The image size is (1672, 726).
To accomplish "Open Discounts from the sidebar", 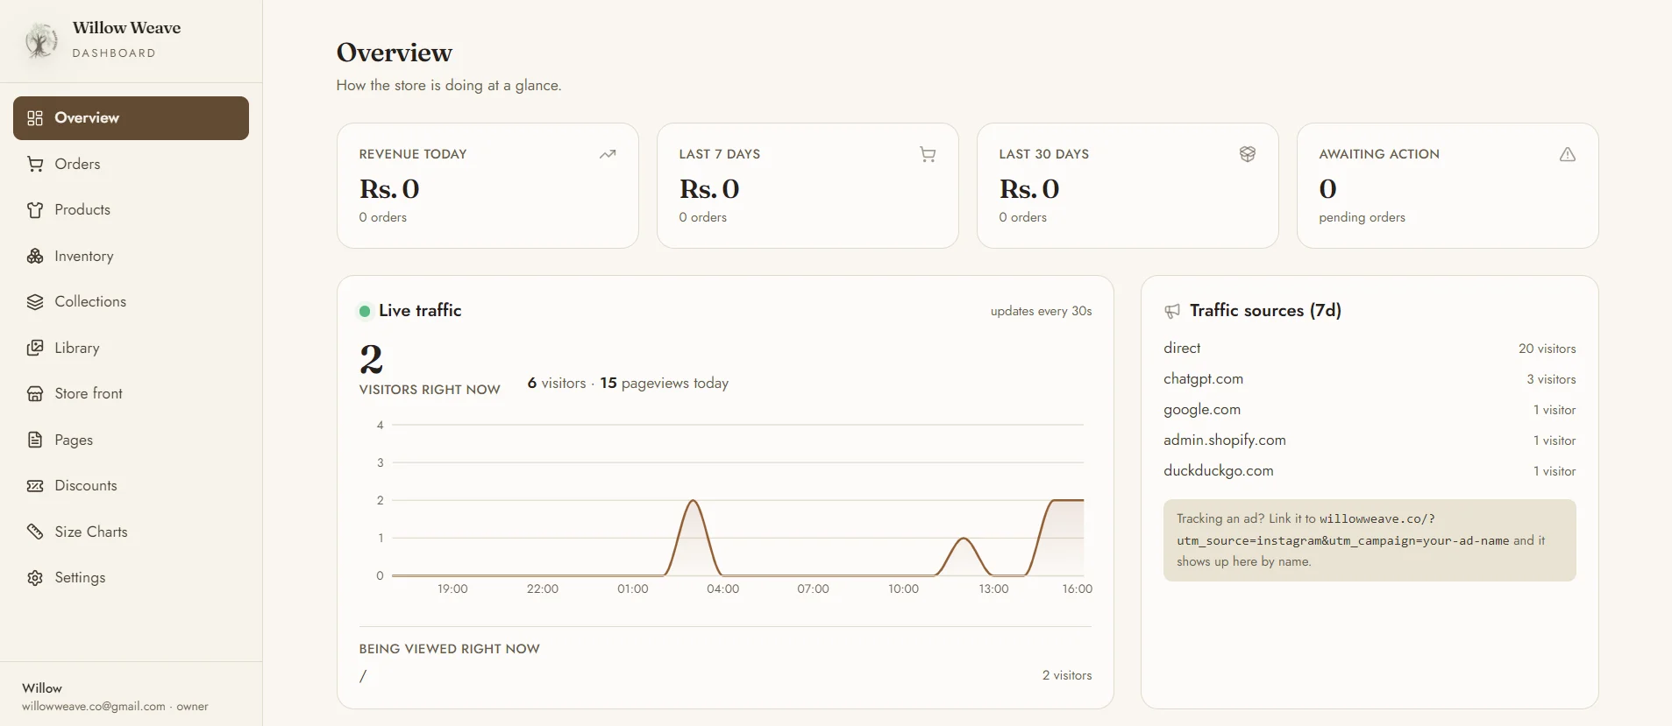I will click(x=131, y=486).
